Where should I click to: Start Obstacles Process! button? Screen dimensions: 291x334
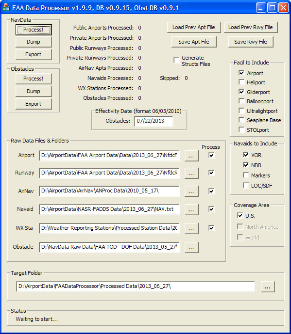34,79
